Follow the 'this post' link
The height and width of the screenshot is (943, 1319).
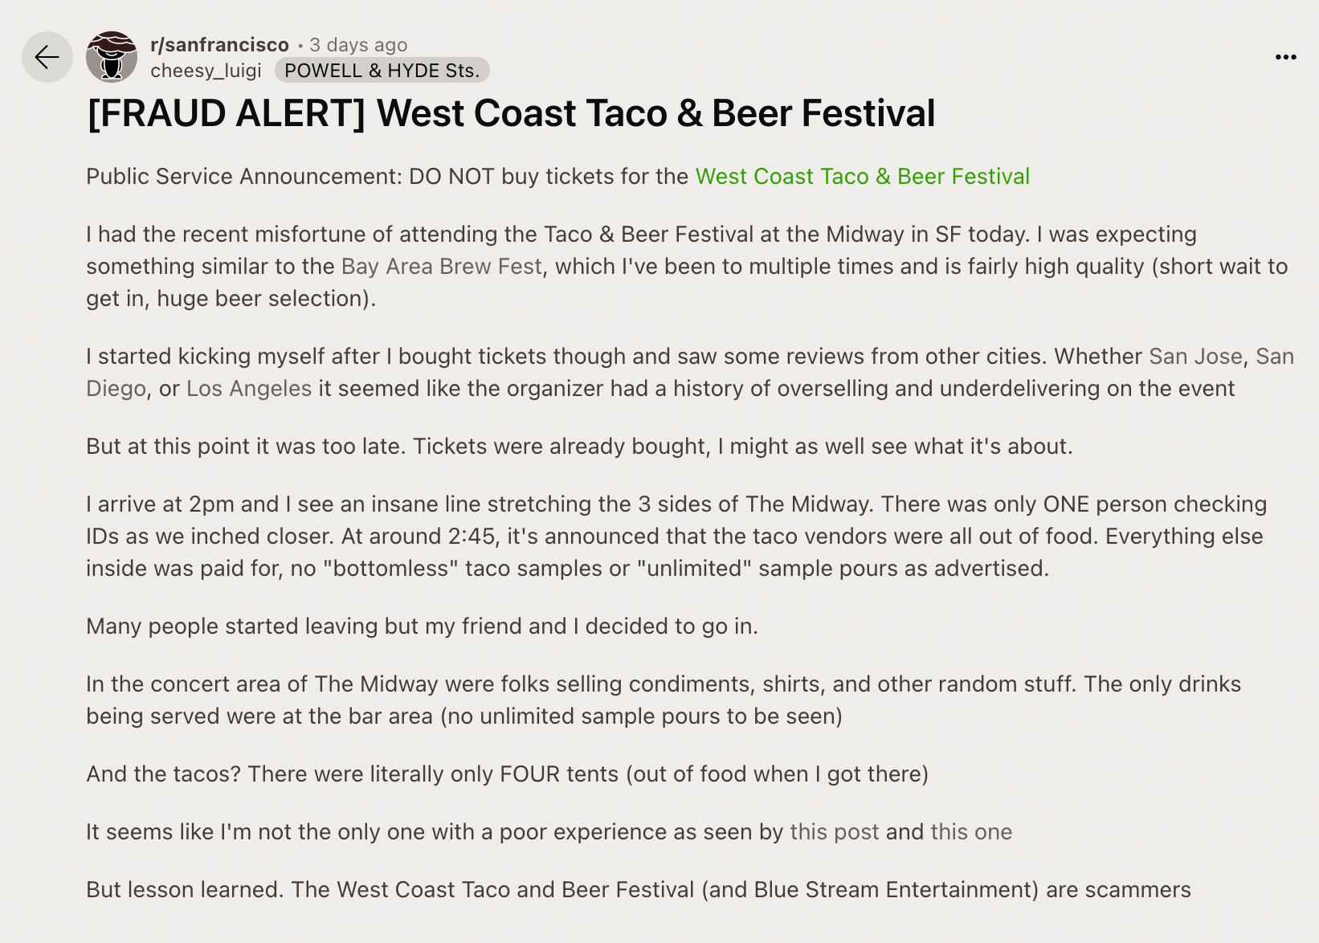[834, 832]
